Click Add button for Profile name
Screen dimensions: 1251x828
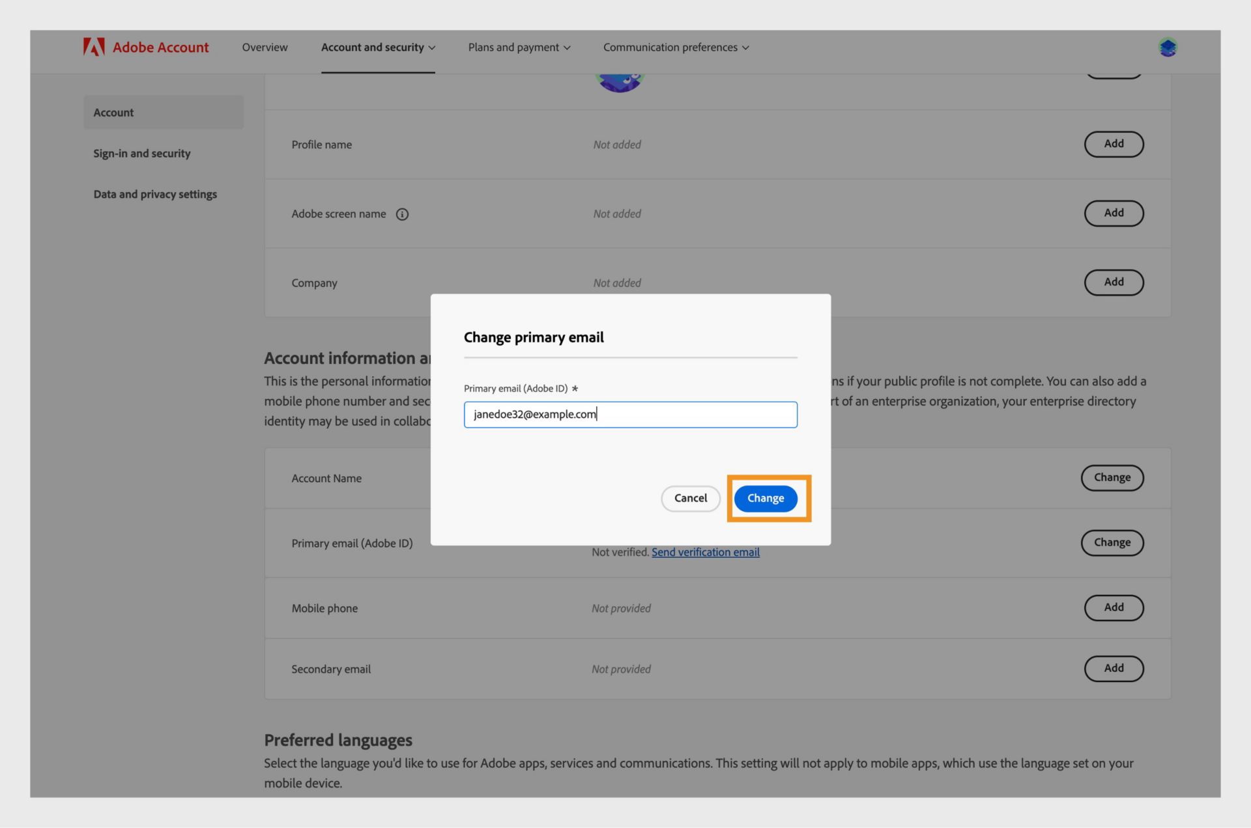(1114, 144)
